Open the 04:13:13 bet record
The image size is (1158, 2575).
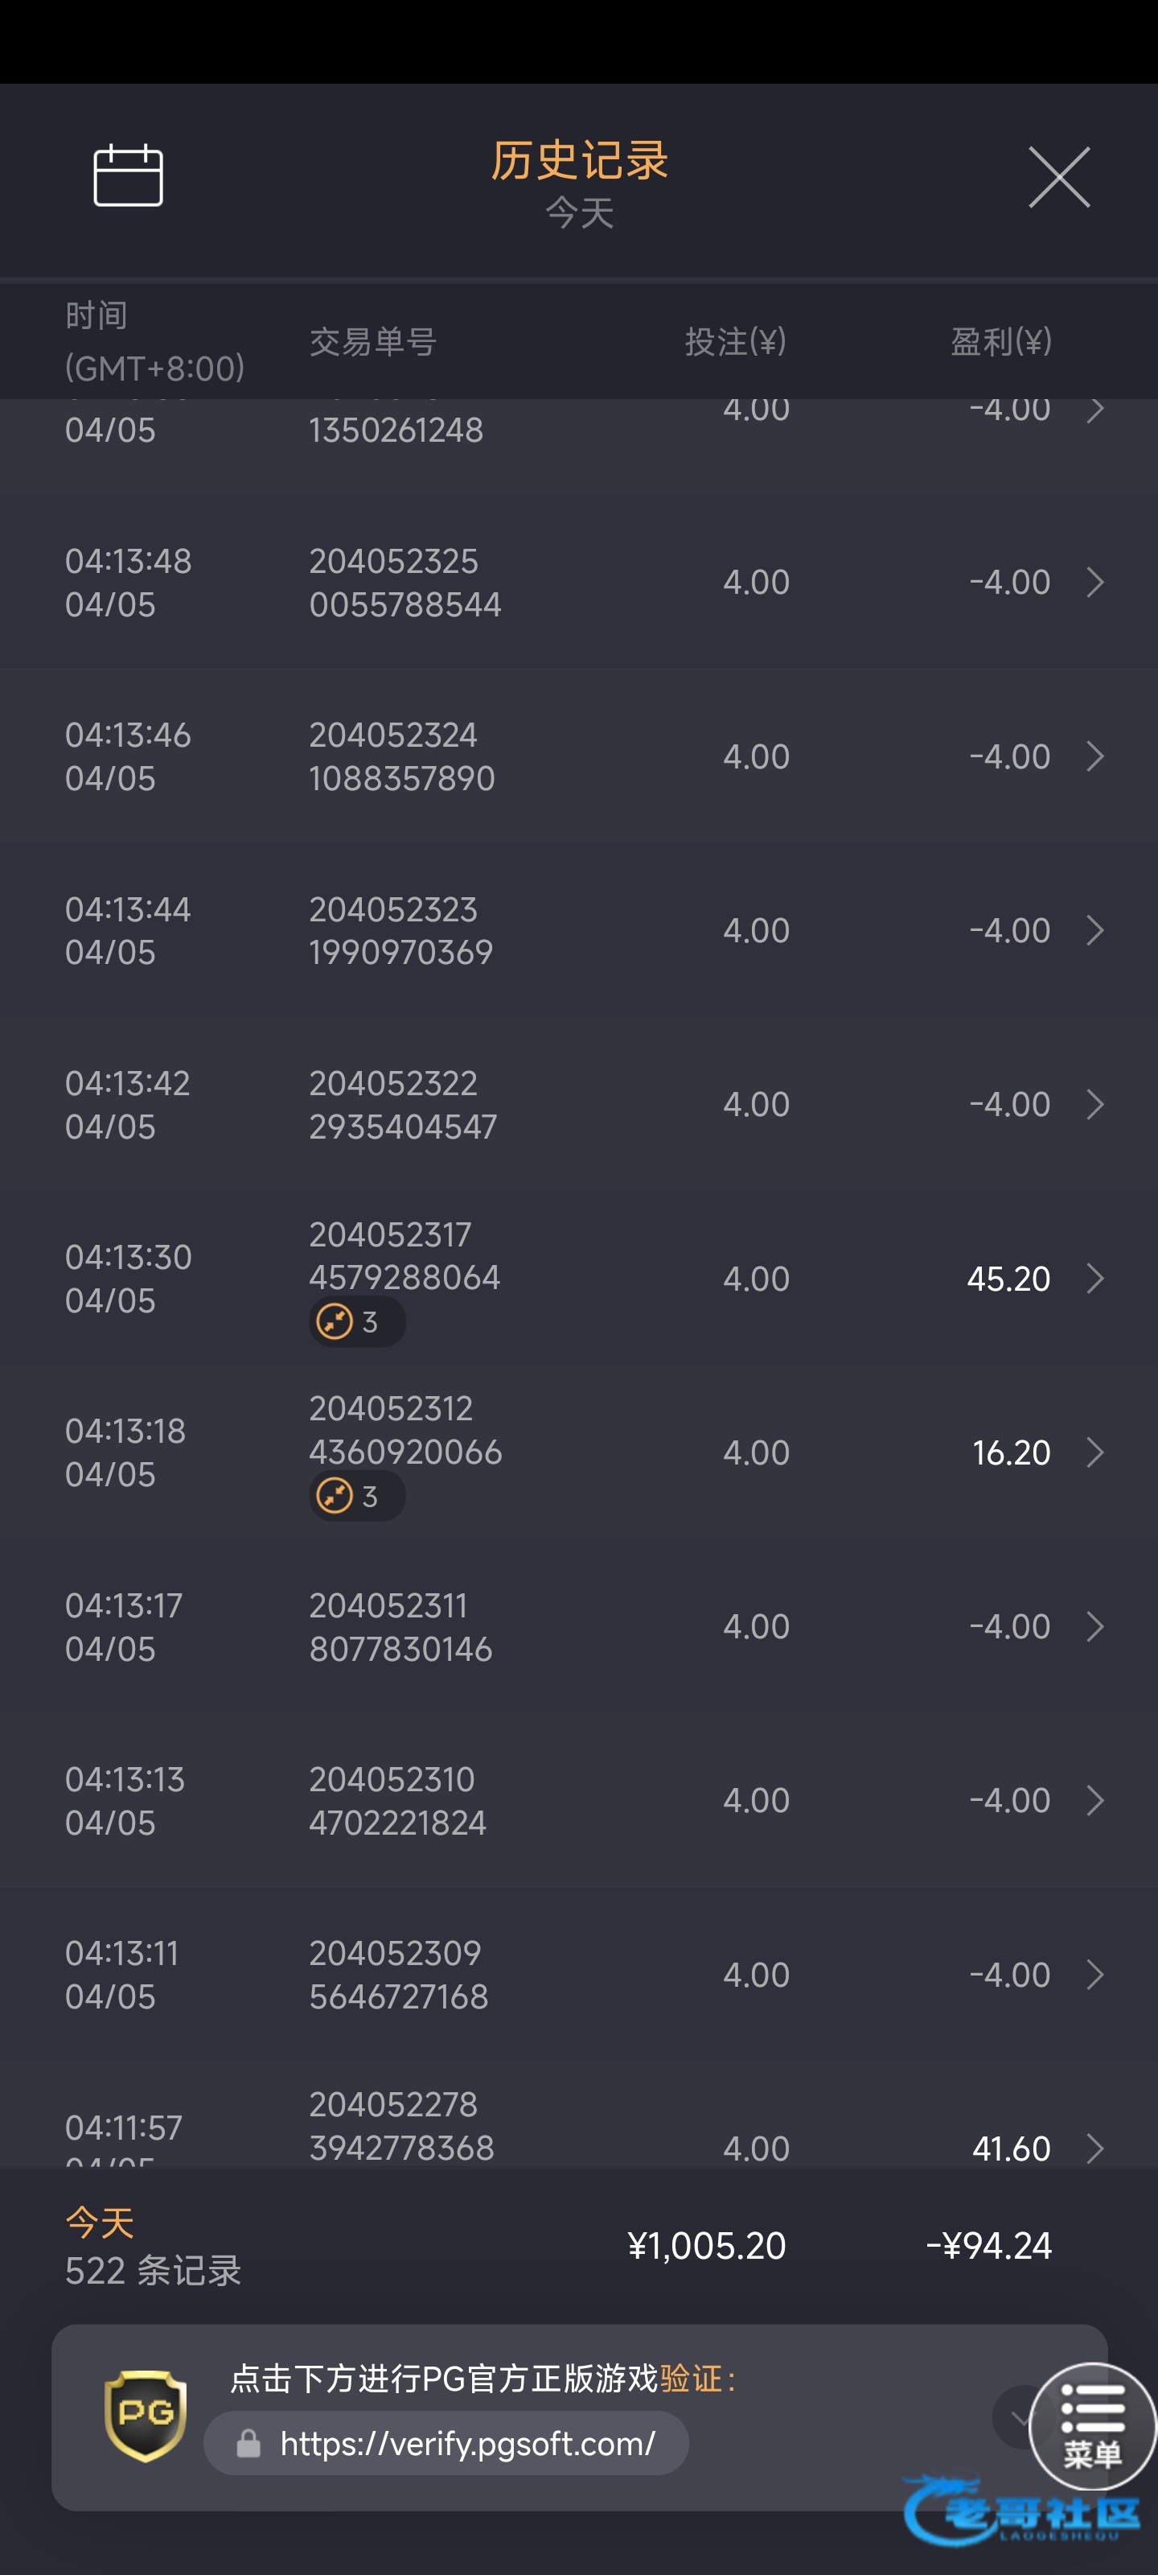point(578,1802)
